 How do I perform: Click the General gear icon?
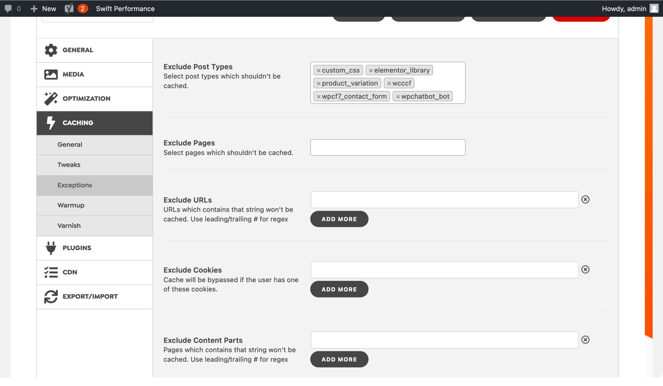(x=51, y=50)
